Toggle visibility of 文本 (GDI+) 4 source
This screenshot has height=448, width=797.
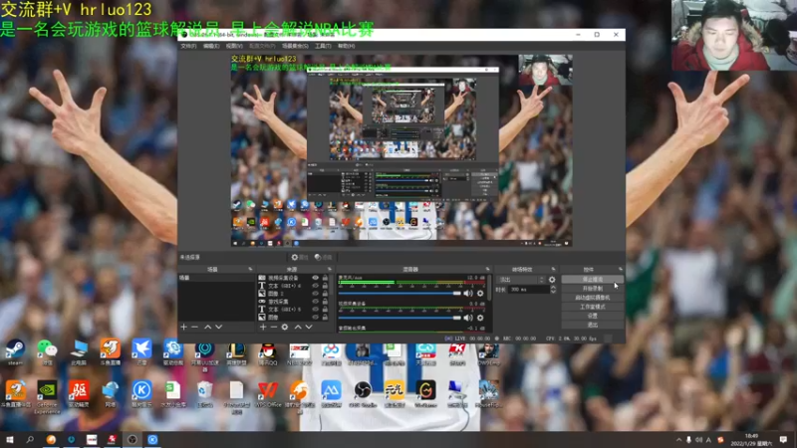pos(315,286)
